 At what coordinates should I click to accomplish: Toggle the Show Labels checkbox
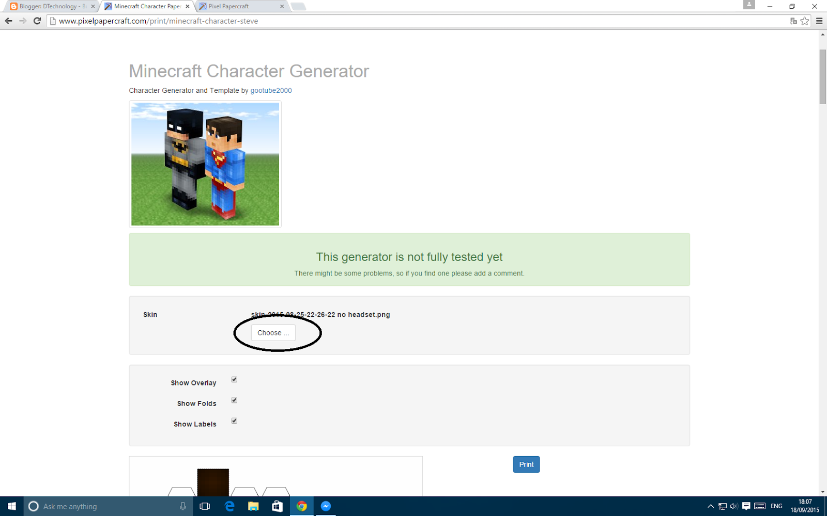point(234,421)
